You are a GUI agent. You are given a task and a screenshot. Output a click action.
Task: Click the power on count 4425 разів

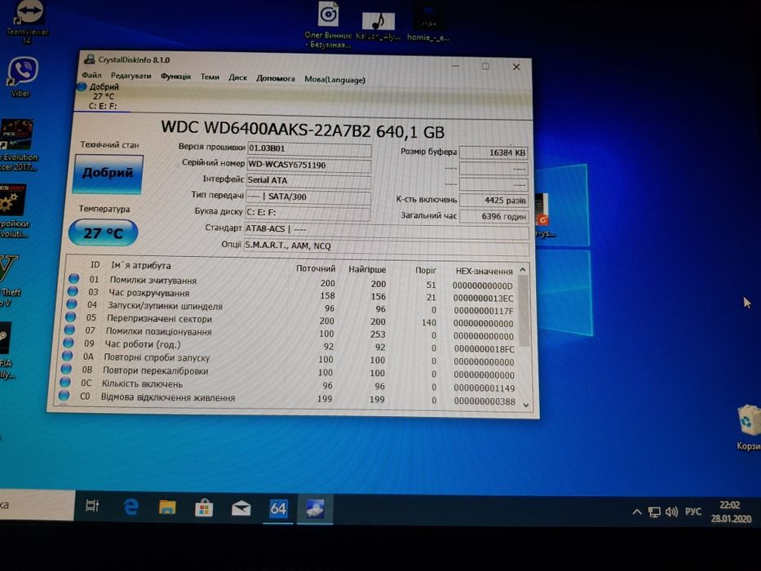(x=493, y=200)
